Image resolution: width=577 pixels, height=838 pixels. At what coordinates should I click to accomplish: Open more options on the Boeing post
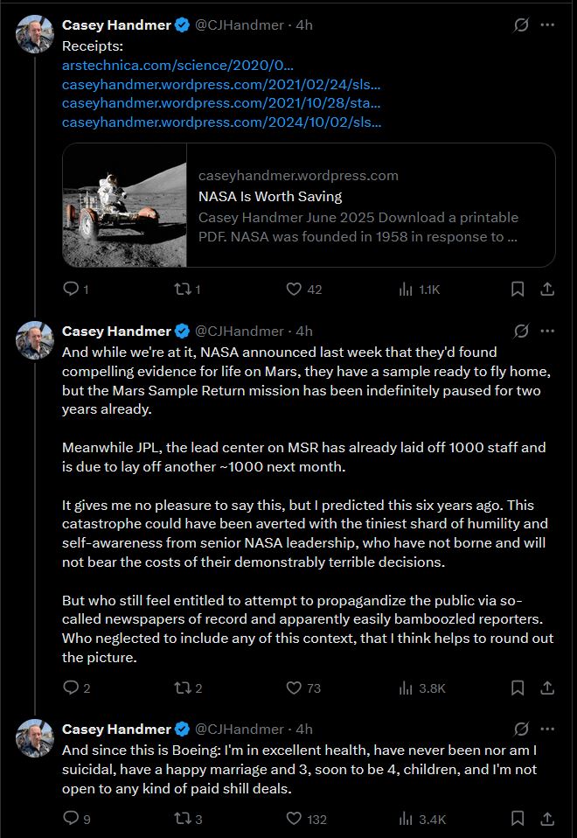tap(547, 729)
